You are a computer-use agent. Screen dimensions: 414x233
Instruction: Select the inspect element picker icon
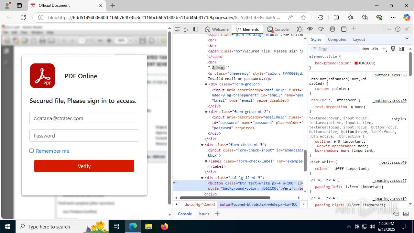point(178,29)
